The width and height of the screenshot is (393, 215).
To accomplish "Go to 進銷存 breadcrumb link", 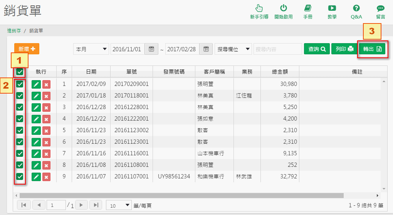I will pyautogui.click(x=14, y=30).
